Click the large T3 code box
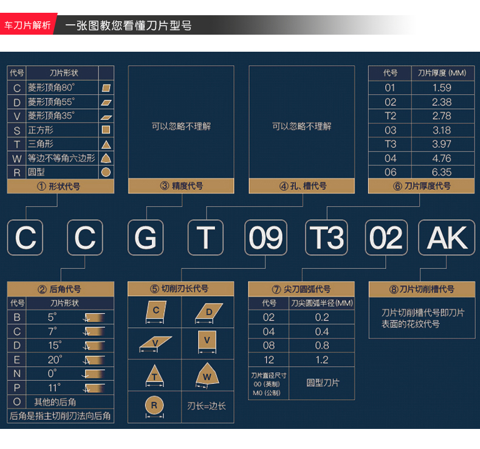The width and height of the screenshot is (480, 449). tap(326, 237)
